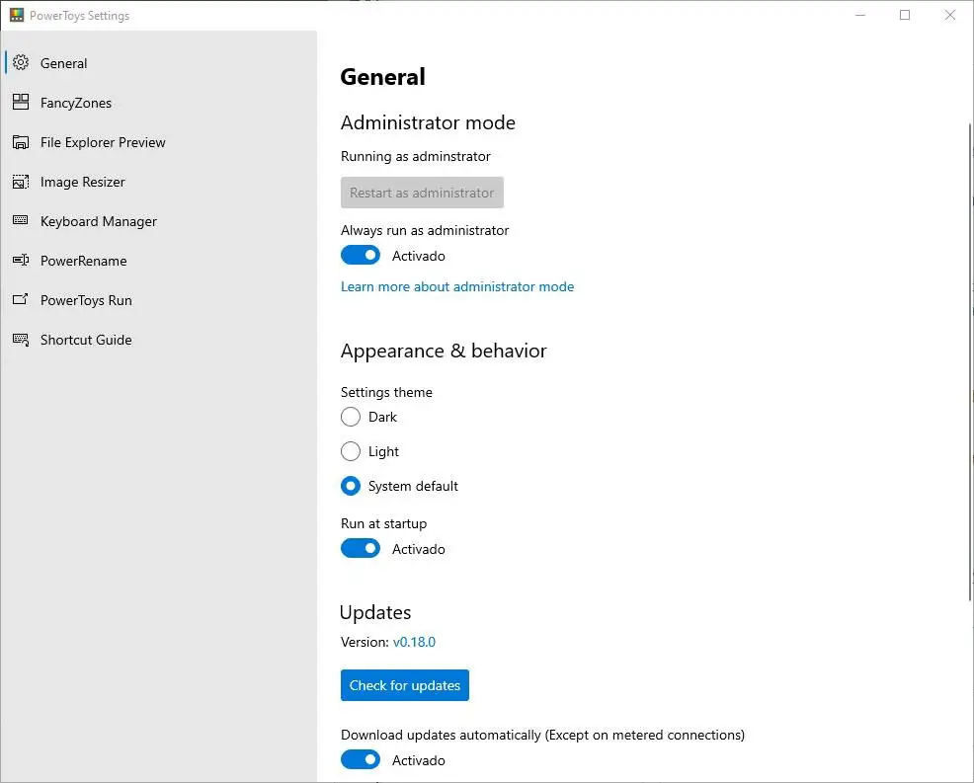Screen dimensions: 974x783
Task: Open the v0.18.0 version link
Action: [414, 642]
